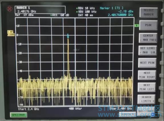The width and height of the screenshot is (164, 121).
Task: Select the SELECT MARKER softkey
Action: tap(149, 12)
